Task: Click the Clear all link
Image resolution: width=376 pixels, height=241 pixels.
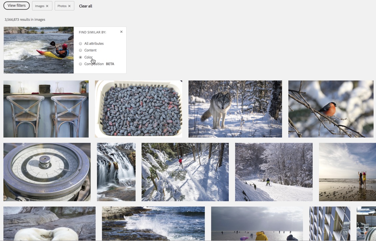Action: [x=86, y=6]
